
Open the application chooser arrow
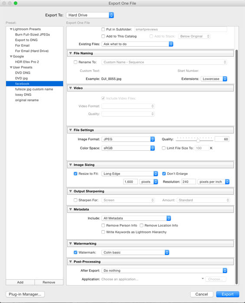click(x=203, y=279)
